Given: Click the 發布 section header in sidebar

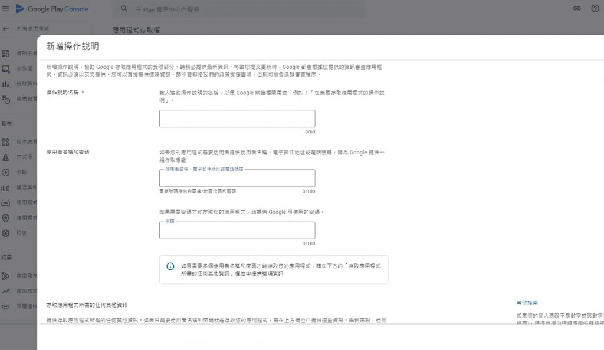Looking at the screenshot, I should [x=6, y=124].
